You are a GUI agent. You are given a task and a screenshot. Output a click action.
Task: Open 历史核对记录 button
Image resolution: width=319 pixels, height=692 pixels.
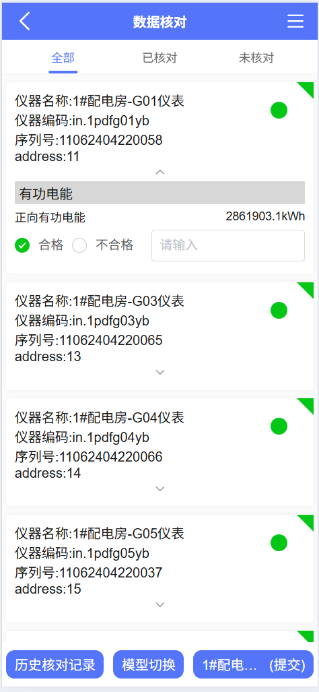55,664
